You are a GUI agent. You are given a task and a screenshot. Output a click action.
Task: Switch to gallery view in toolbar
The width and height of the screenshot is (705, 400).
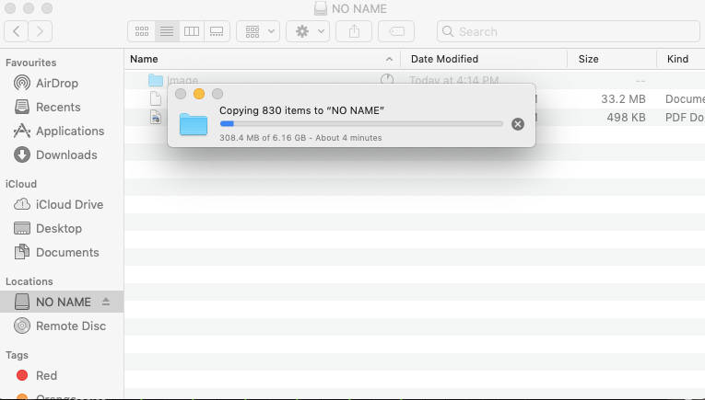click(x=217, y=31)
